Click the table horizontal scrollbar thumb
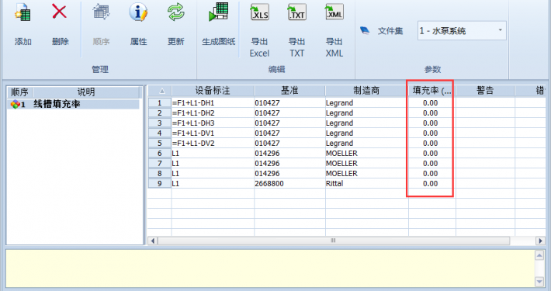Viewport: 551px width, 291px height. tap(334, 241)
